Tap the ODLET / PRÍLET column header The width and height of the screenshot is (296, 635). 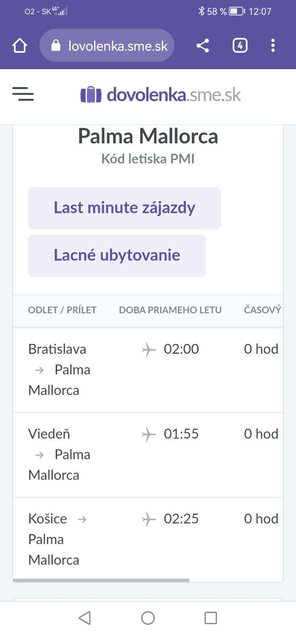click(62, 310)
